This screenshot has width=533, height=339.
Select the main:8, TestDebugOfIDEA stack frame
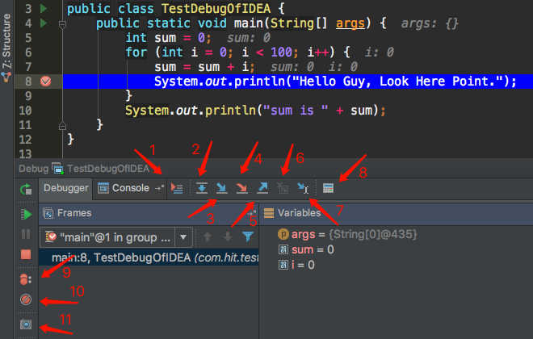[149, 257]
